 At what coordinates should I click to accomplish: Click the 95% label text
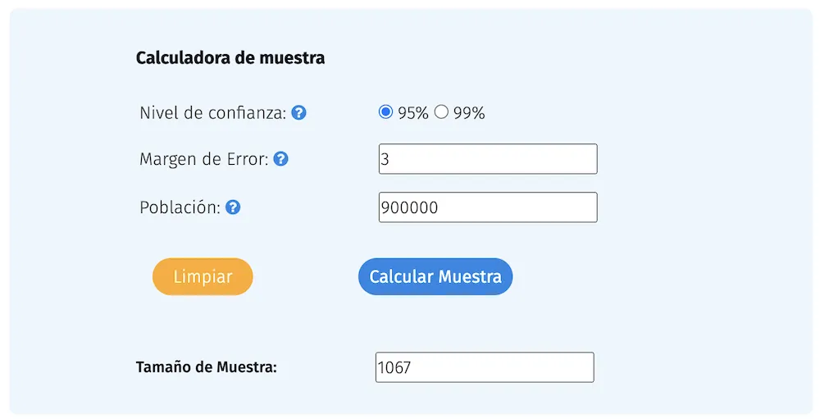pos(413,113)
